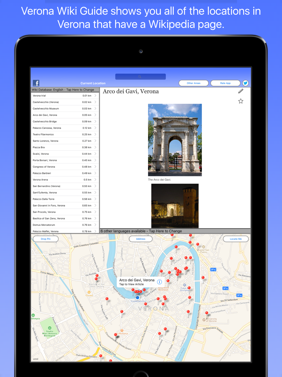Open Castelvecchio Bridge entry
Screen dimensions: 282x377
pos(65,122)
